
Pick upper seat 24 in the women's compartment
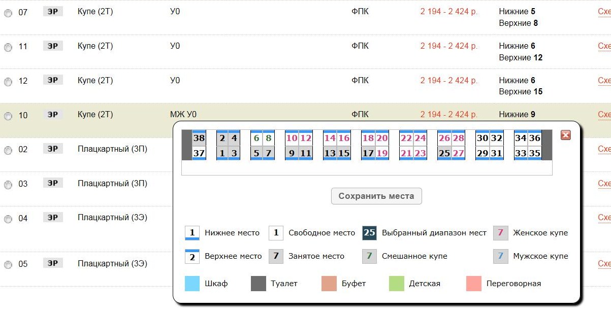pos(420,138)
